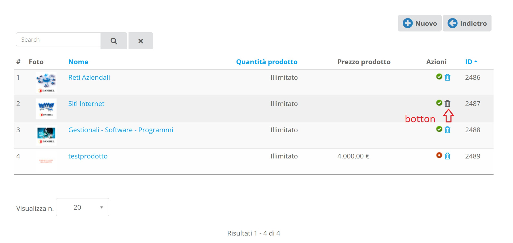Click trash icon for Siti Internet
Viewport: 513px width, 243px height.
pyautogui.click(x=448, y=103)
